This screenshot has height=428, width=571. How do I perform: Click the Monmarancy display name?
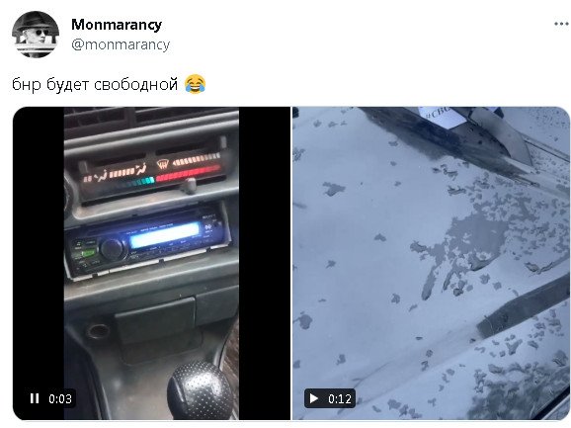point(117,25)
